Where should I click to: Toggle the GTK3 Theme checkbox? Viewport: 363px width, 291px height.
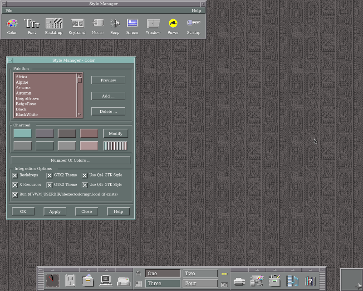click(49, 185)
